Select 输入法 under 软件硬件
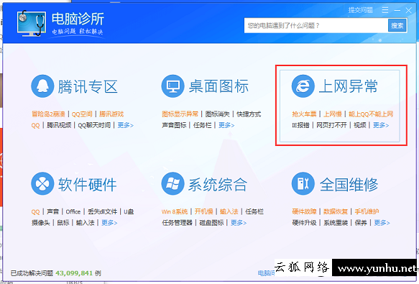Viewport: 419px width, 284px height. (x=86, y=222)
